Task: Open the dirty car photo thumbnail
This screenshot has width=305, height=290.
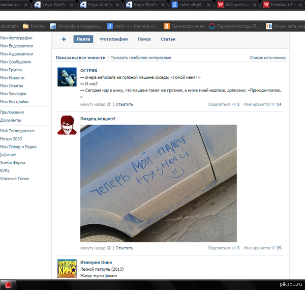Action: 159,183
